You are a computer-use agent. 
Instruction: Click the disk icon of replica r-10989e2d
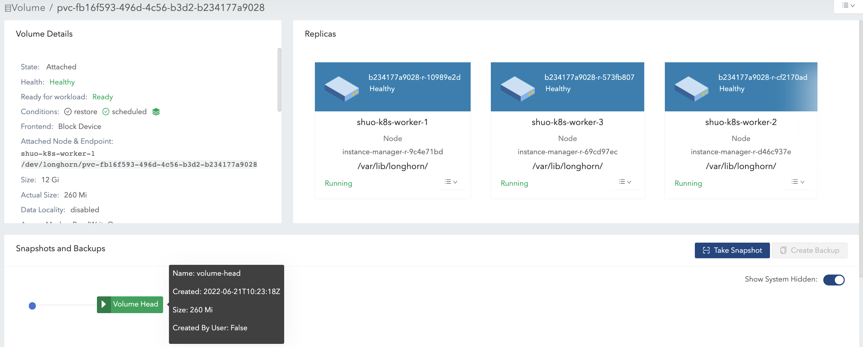(341, 89)
